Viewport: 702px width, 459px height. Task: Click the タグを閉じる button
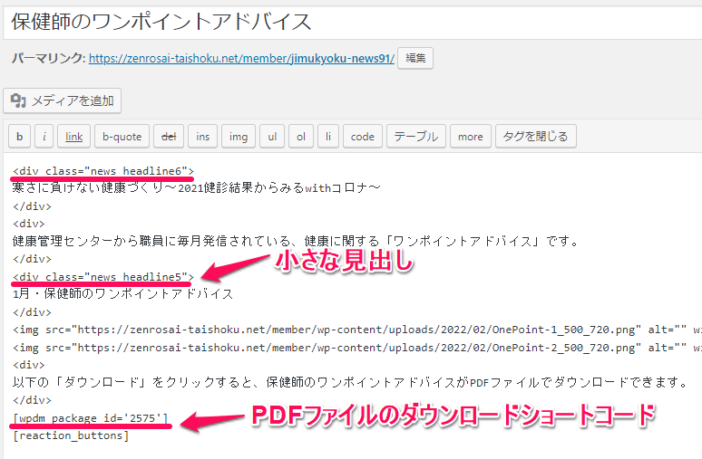pyautogui.click(x=536, y=137)
